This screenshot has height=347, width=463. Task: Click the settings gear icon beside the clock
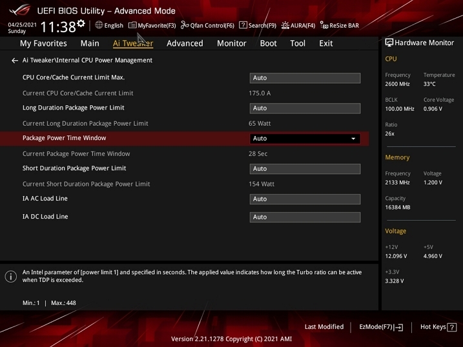(x=81, y=24)
